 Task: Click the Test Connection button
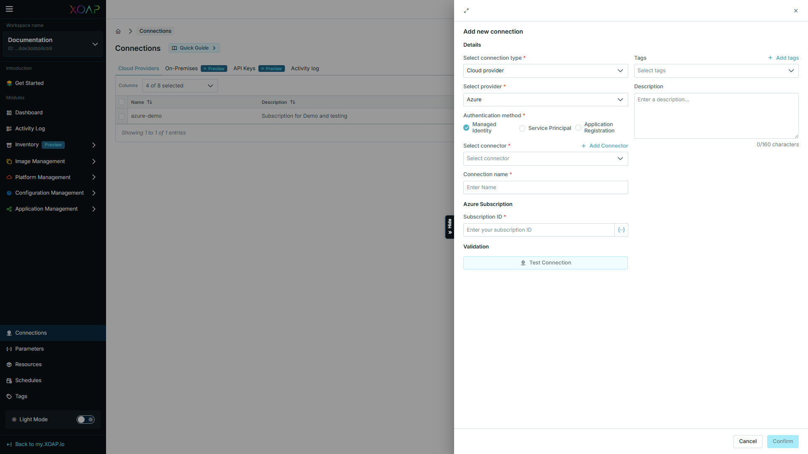(545, 263)
